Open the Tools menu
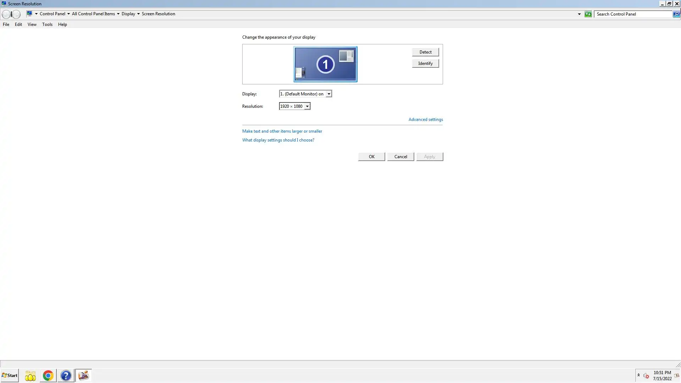The width and height of the screenshot is (681, 383). (47, 24)
